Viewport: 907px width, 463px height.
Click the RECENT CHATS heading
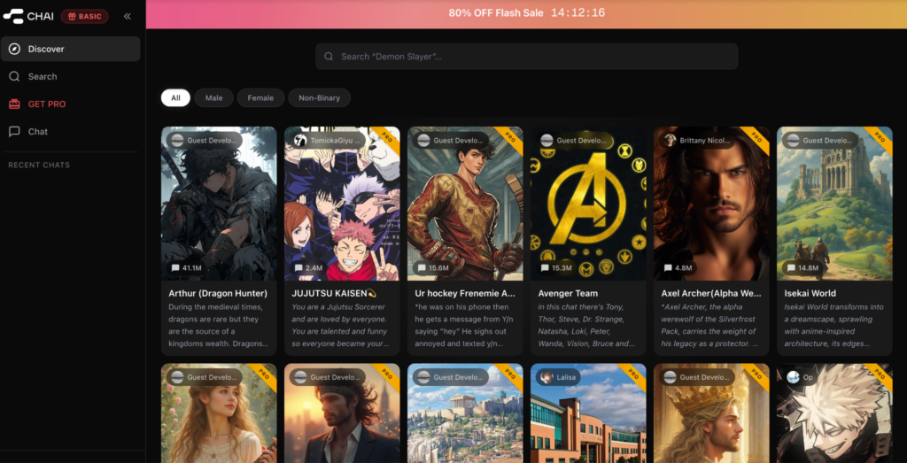coord(39,166)
